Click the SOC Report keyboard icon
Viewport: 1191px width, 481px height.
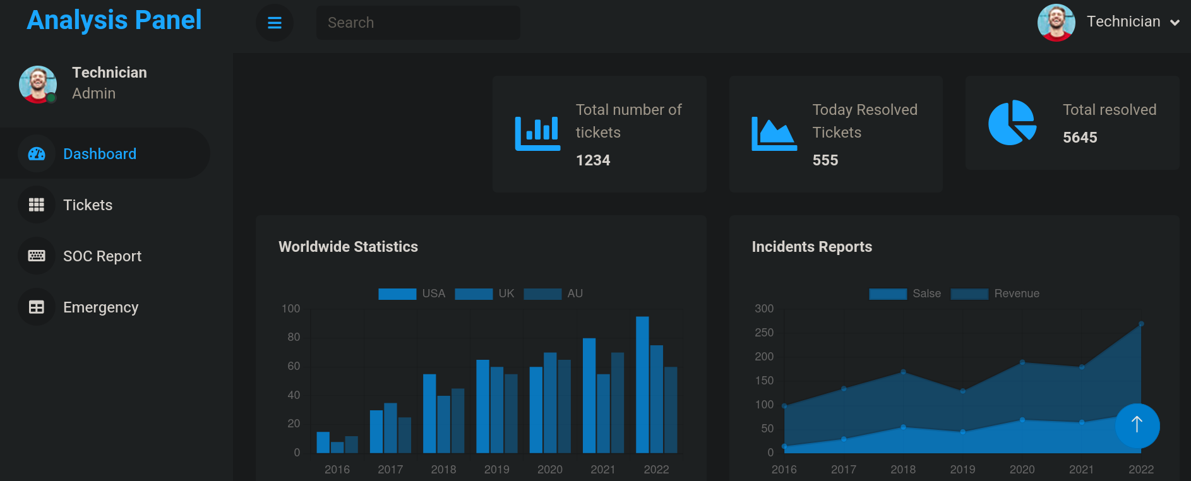(x=37, y=256)
